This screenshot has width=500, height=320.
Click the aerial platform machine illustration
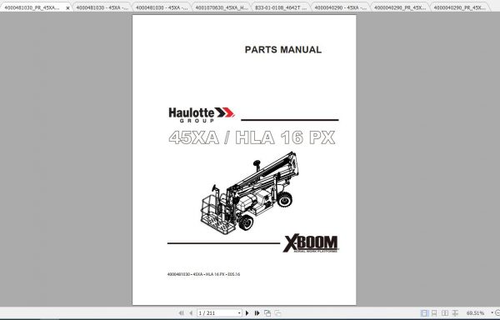tap(250, 192)
